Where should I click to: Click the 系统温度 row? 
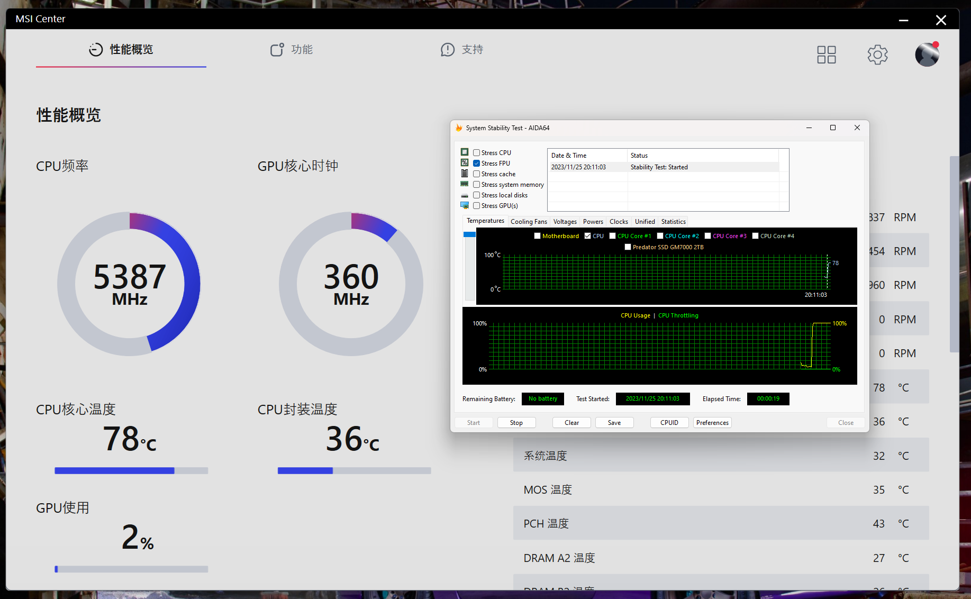click(721, 455)
